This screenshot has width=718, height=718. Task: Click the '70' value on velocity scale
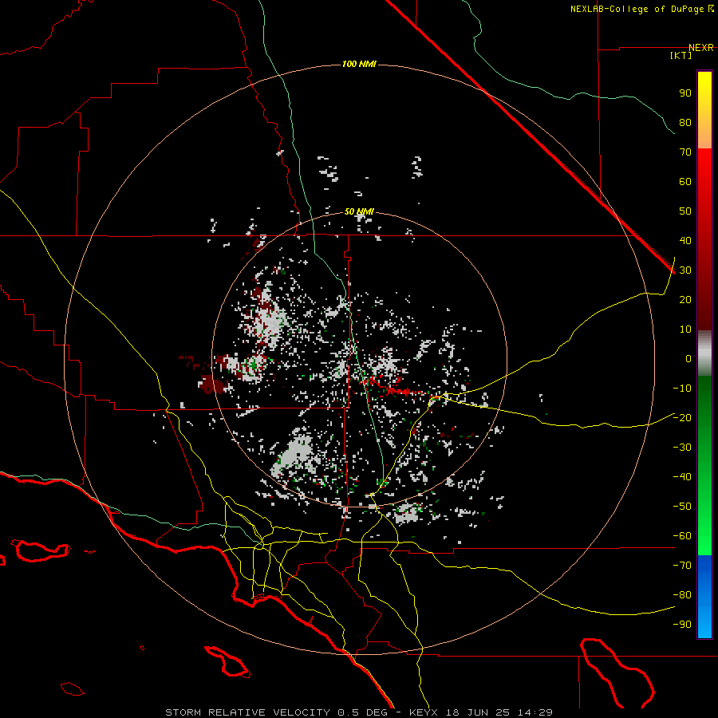(685, 152)
